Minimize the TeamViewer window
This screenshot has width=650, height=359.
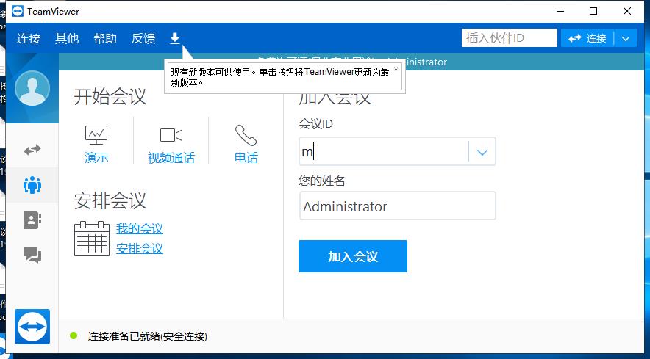tap(560, 11)
